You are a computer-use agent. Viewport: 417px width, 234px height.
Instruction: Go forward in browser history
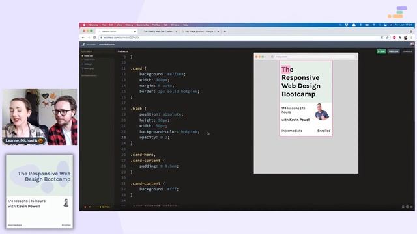coord(89,38)
